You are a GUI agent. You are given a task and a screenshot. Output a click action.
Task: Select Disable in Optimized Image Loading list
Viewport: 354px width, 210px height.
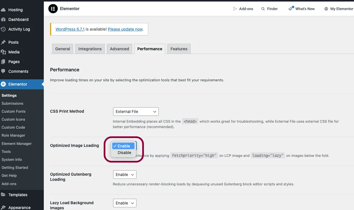pos(124,153)
